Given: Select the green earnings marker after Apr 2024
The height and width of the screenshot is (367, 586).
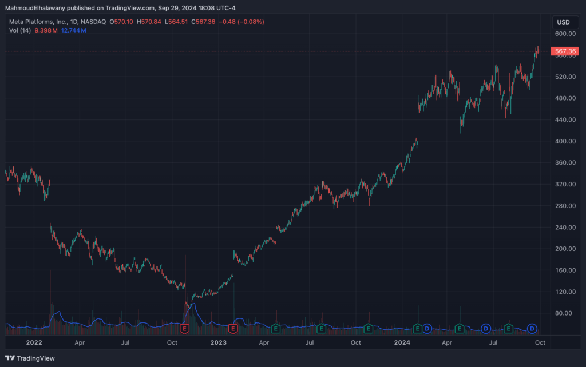Looking at the screenshot, I should [460, 329].
